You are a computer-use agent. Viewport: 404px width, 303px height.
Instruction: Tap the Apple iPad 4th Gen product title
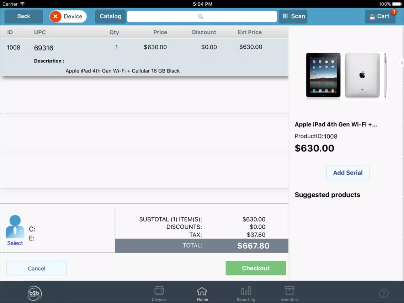[336, 124]
